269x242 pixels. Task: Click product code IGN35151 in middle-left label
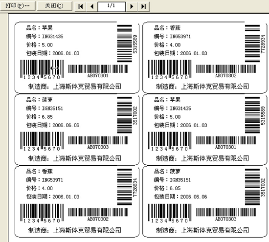tap(52, 108)
